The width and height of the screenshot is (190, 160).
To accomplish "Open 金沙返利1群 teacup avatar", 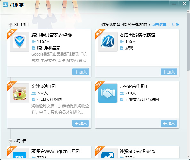I will (20, 93).
